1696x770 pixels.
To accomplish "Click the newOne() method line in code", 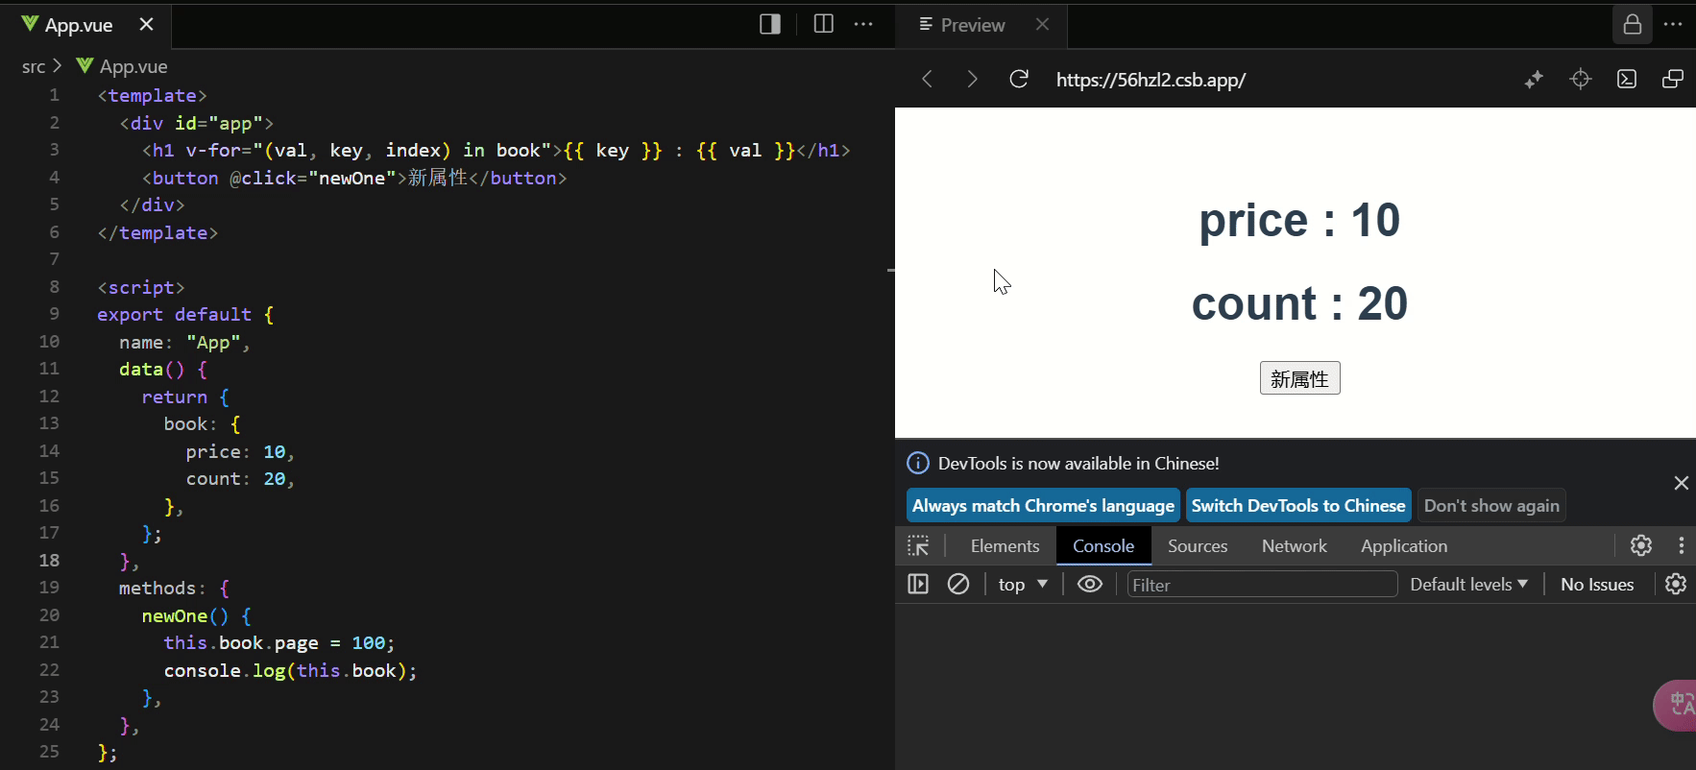I will 196,615.
